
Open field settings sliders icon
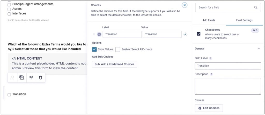tap(31, 78)
